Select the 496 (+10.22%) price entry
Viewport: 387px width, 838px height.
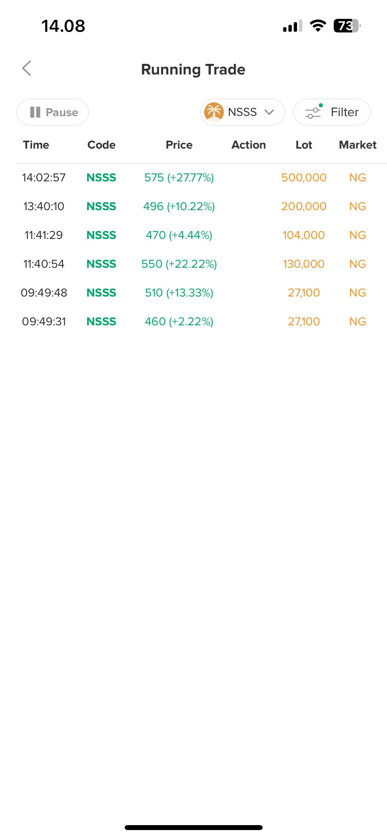click(x=179, y=207)
